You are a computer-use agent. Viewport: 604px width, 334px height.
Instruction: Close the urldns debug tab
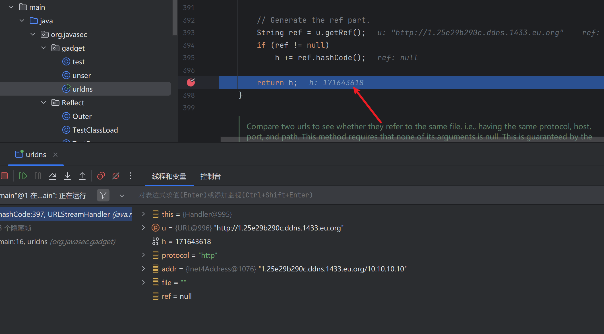point(55,155)
